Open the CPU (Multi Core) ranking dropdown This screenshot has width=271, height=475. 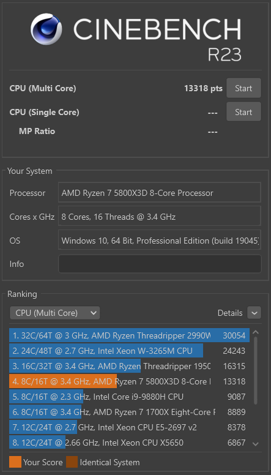(55, 313)
